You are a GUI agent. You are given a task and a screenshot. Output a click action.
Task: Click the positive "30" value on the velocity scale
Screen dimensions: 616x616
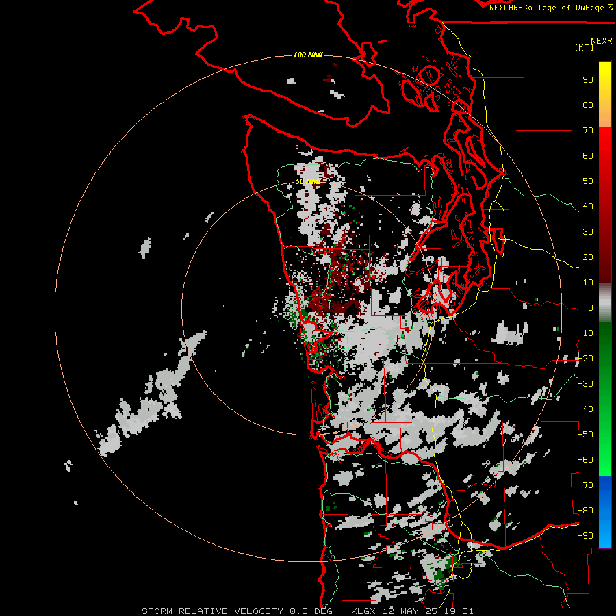click(x=588, y=232)
